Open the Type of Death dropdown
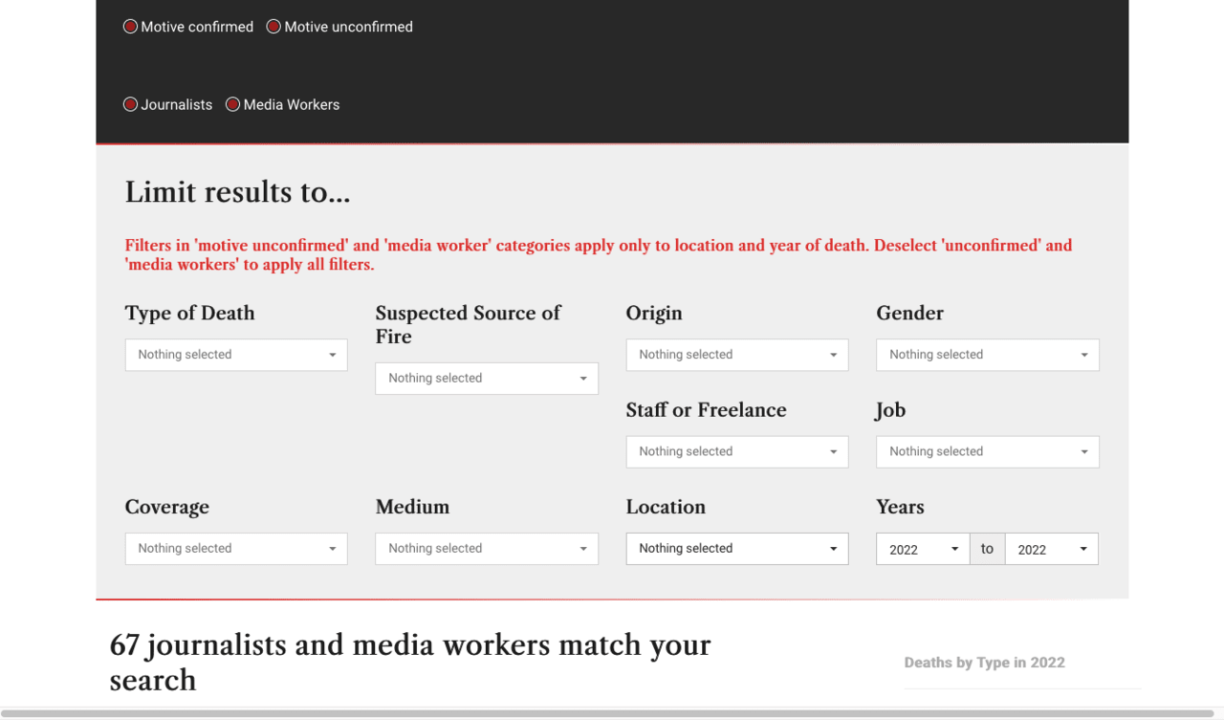 pyautogui.click(x=236, y=355)
